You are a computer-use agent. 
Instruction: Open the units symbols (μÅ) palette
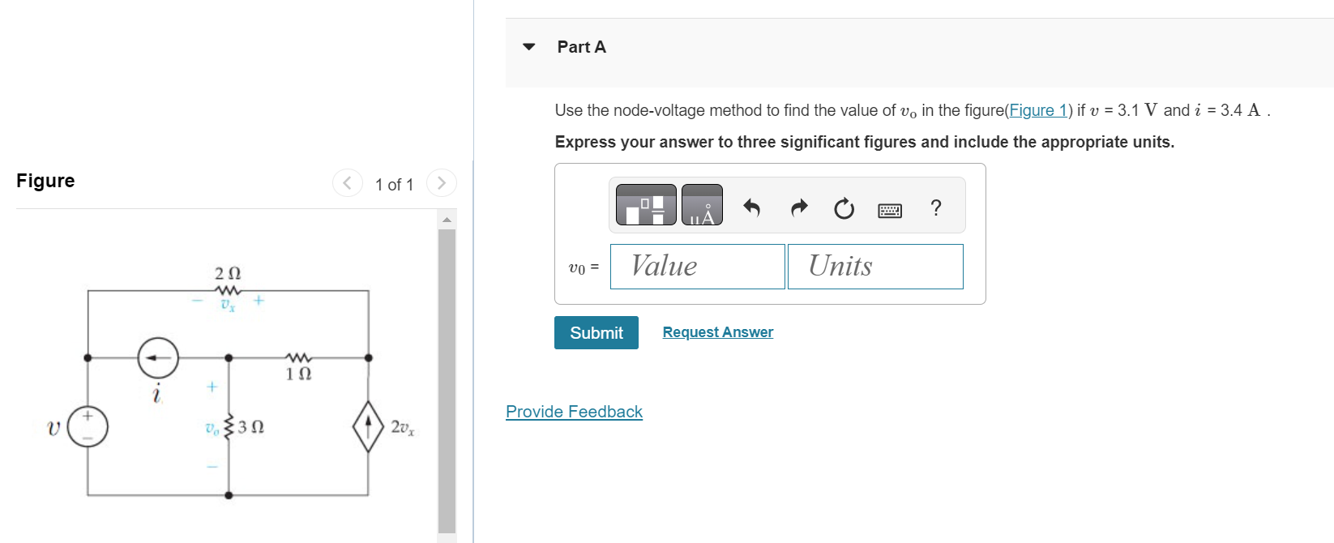(x=701, y=205)
